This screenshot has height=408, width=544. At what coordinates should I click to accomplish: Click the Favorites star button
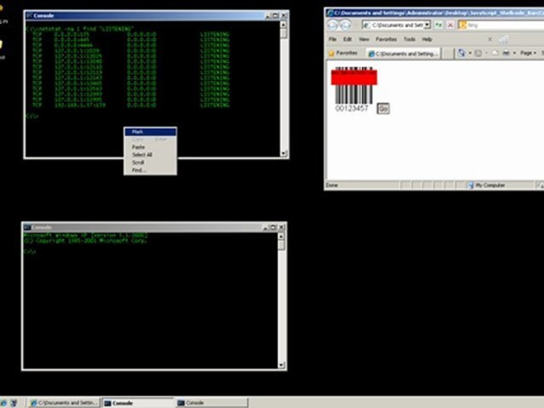pos(343,53)
